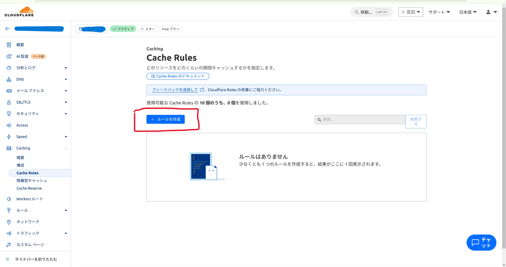
Task: Open the 構成 sub-item under Caching
Action: click(20, 165)
